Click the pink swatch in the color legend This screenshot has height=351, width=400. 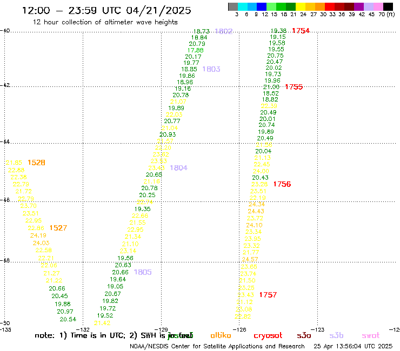click(x=378, y=6)
